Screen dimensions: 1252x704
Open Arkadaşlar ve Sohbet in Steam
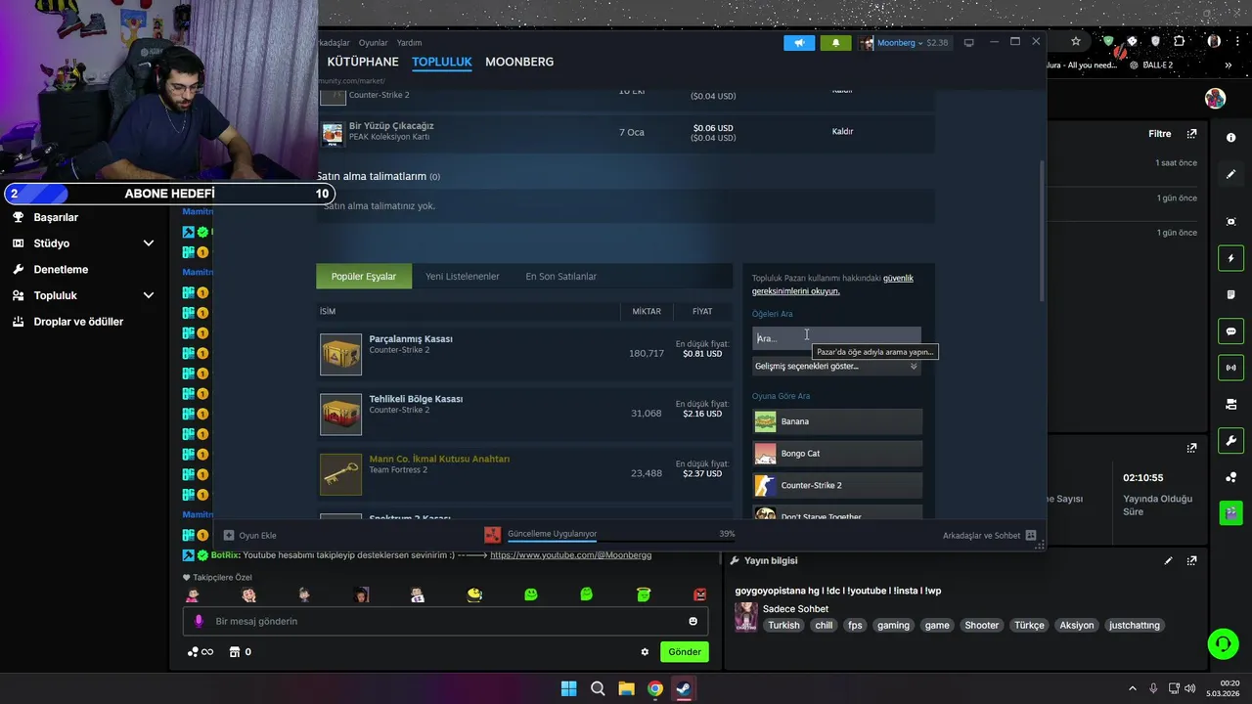tap(989, 536)
